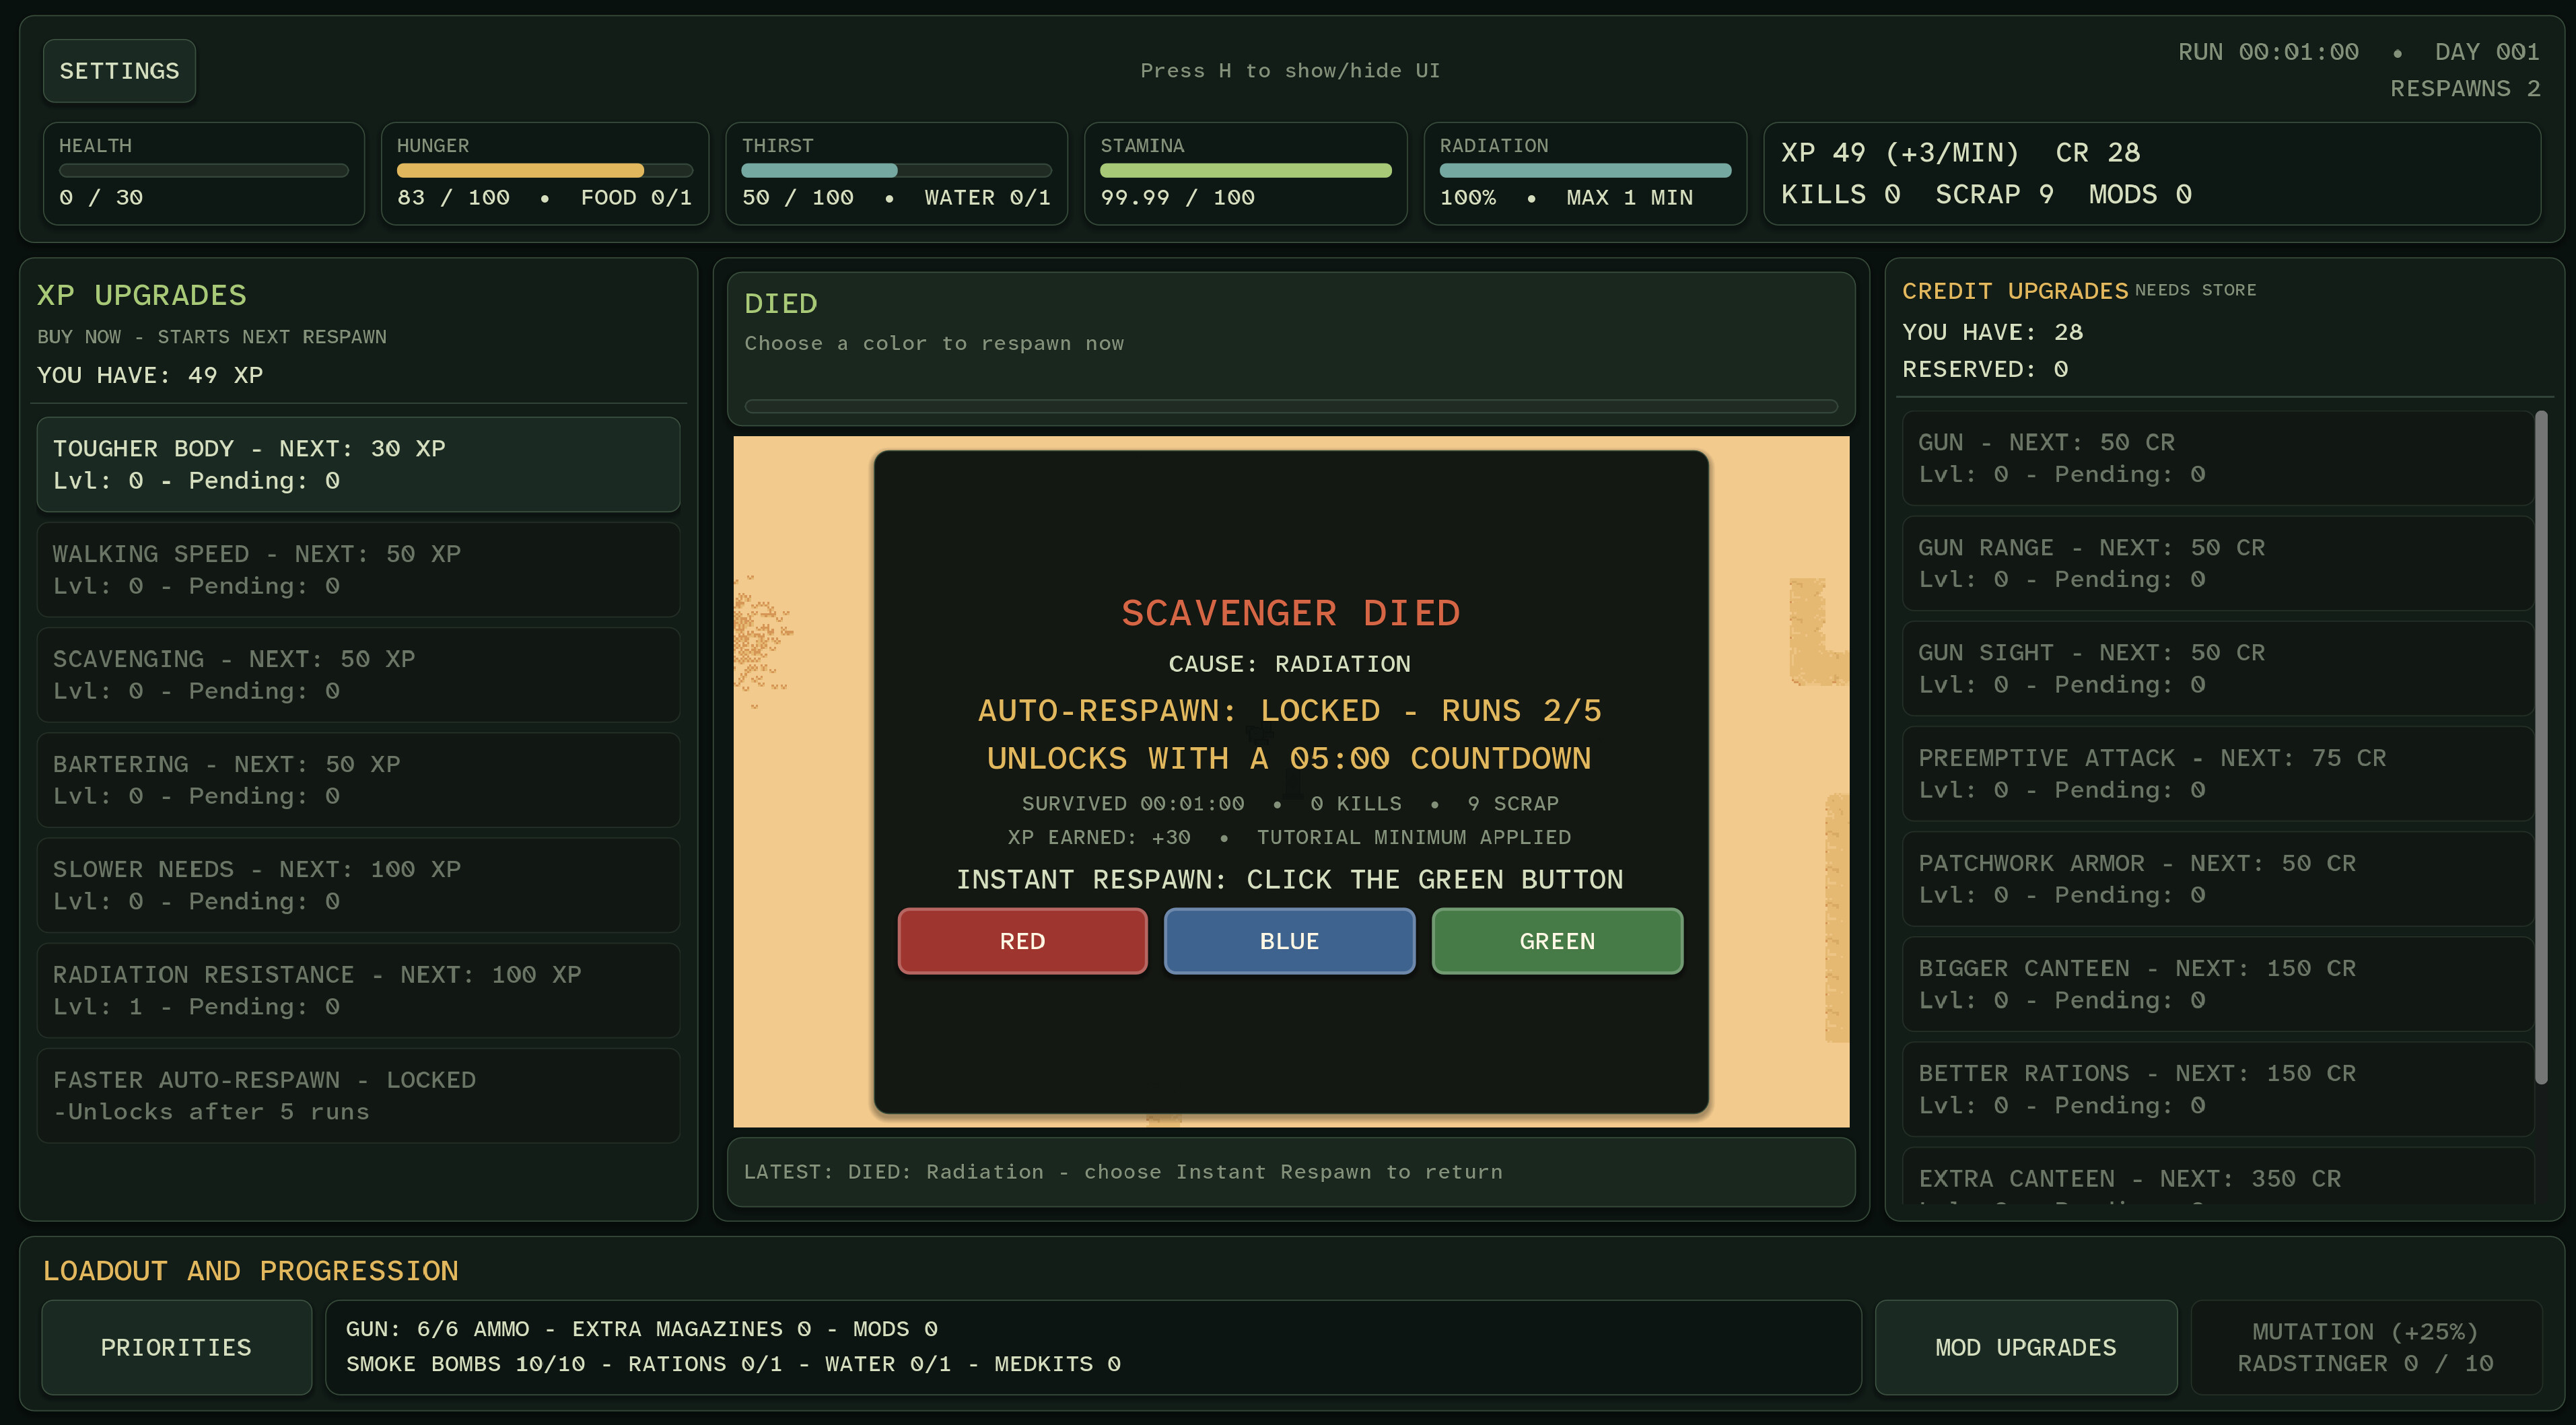This screenshot has height=1425, width=2576.
Task: Respawn with the BLUE button
Action: pos(1289,941)
